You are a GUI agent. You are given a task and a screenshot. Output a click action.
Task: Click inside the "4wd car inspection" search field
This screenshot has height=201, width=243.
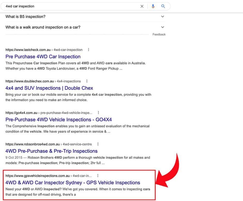click(x=70, y=6)
